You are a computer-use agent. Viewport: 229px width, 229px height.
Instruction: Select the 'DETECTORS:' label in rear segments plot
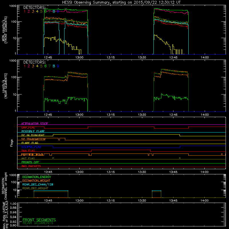coord(34,62)
